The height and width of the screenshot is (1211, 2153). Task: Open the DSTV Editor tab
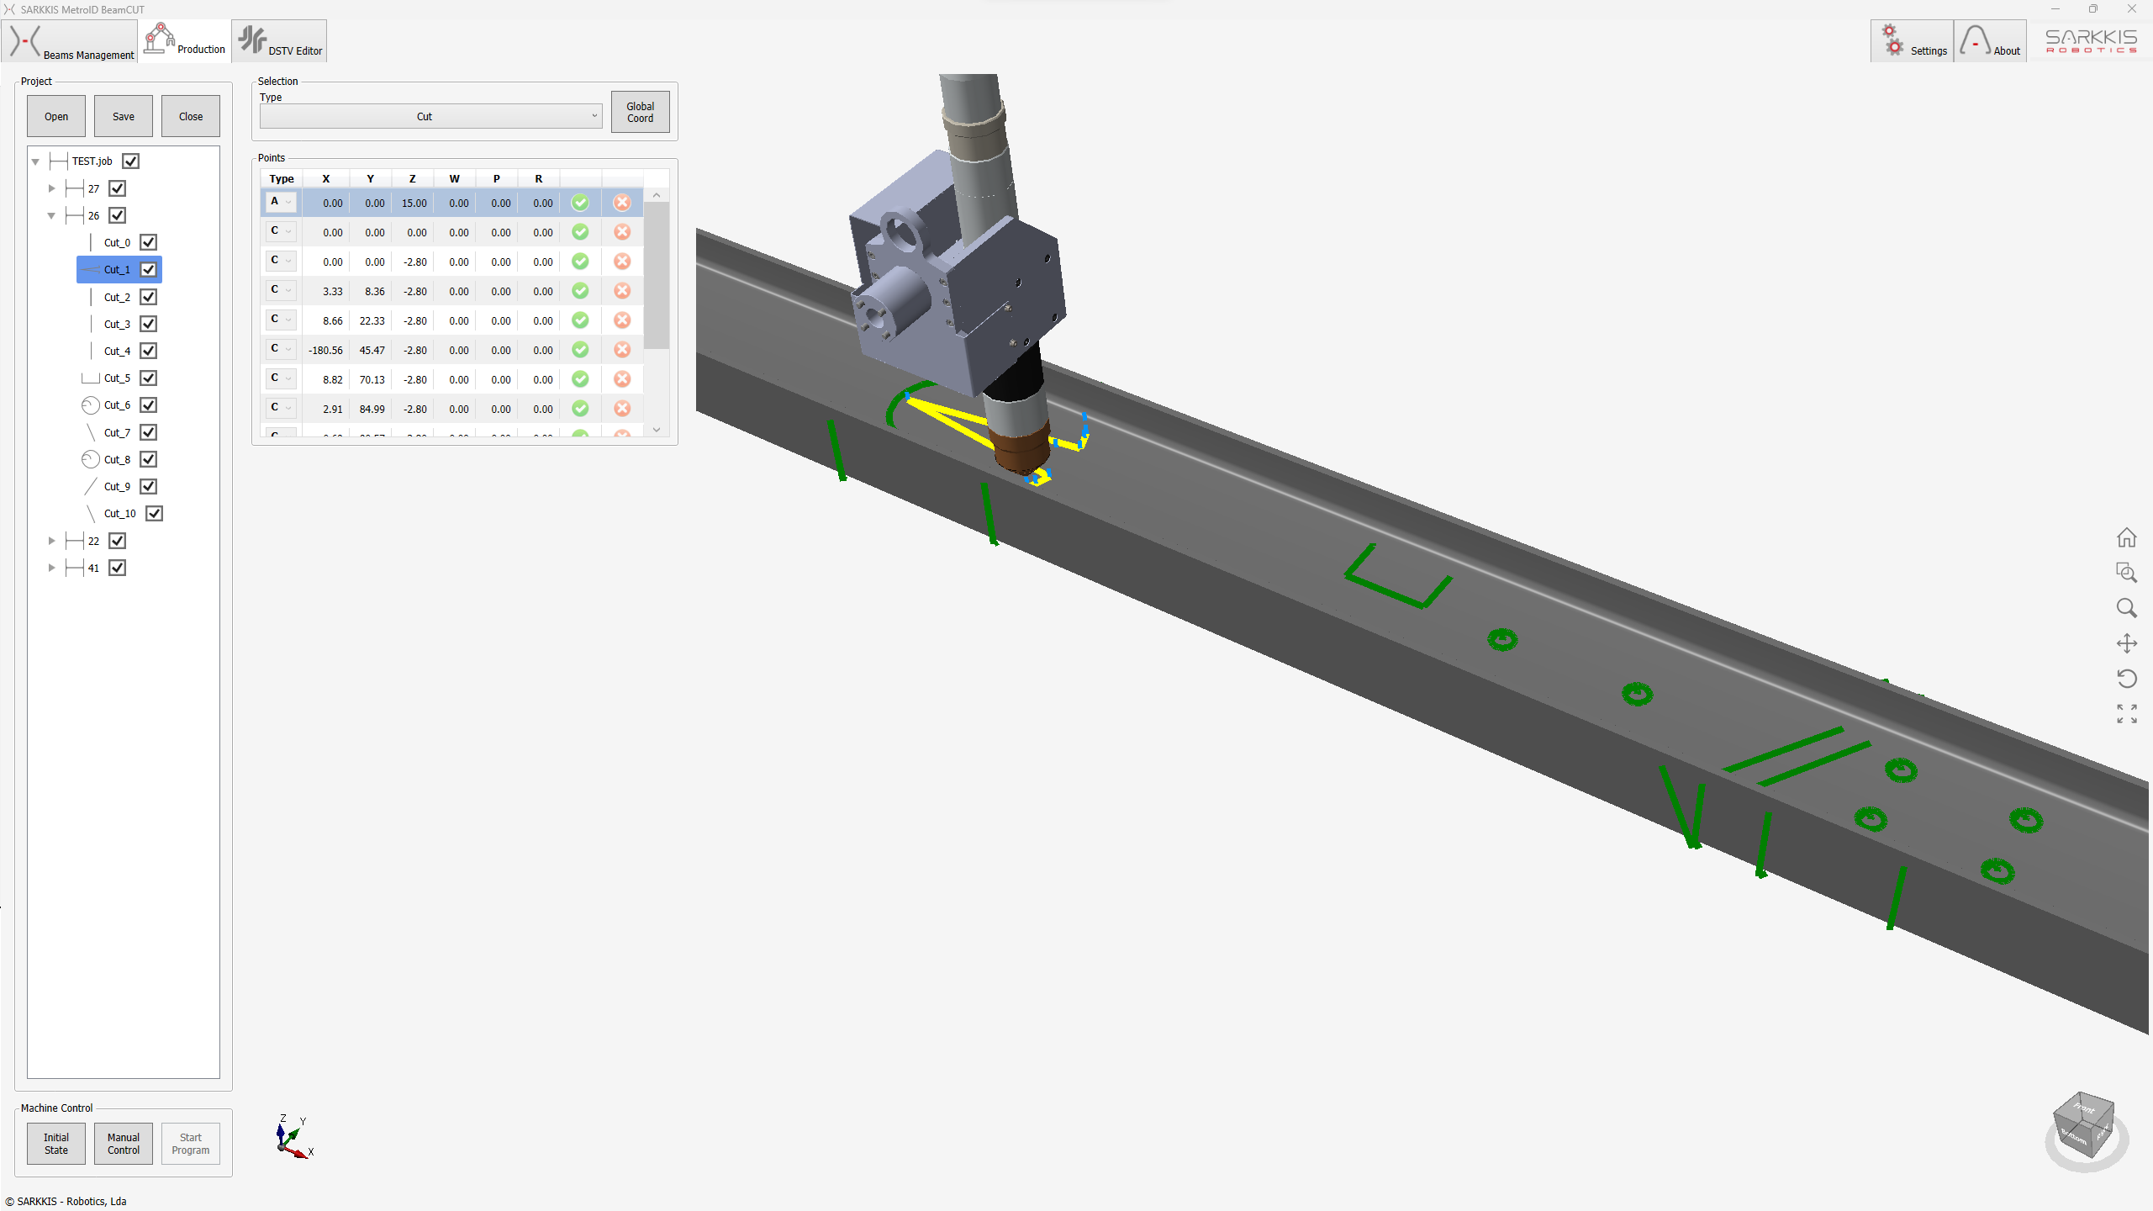(x=279, y=41)
